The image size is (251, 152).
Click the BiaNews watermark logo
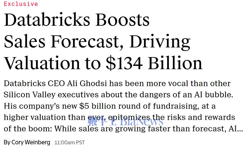pos(142,122)
